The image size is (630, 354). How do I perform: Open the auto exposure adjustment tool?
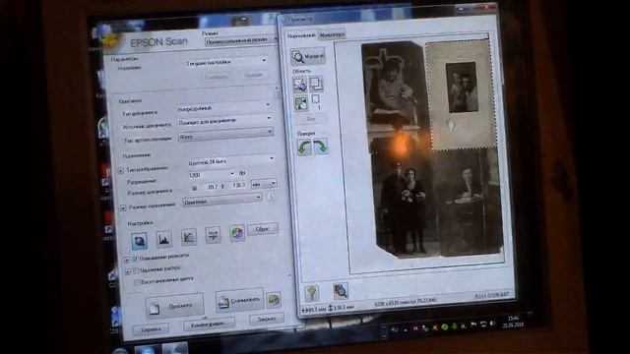[140, 241]
